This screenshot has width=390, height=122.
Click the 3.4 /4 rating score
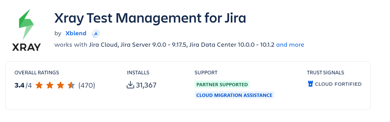tap(23, 85)
